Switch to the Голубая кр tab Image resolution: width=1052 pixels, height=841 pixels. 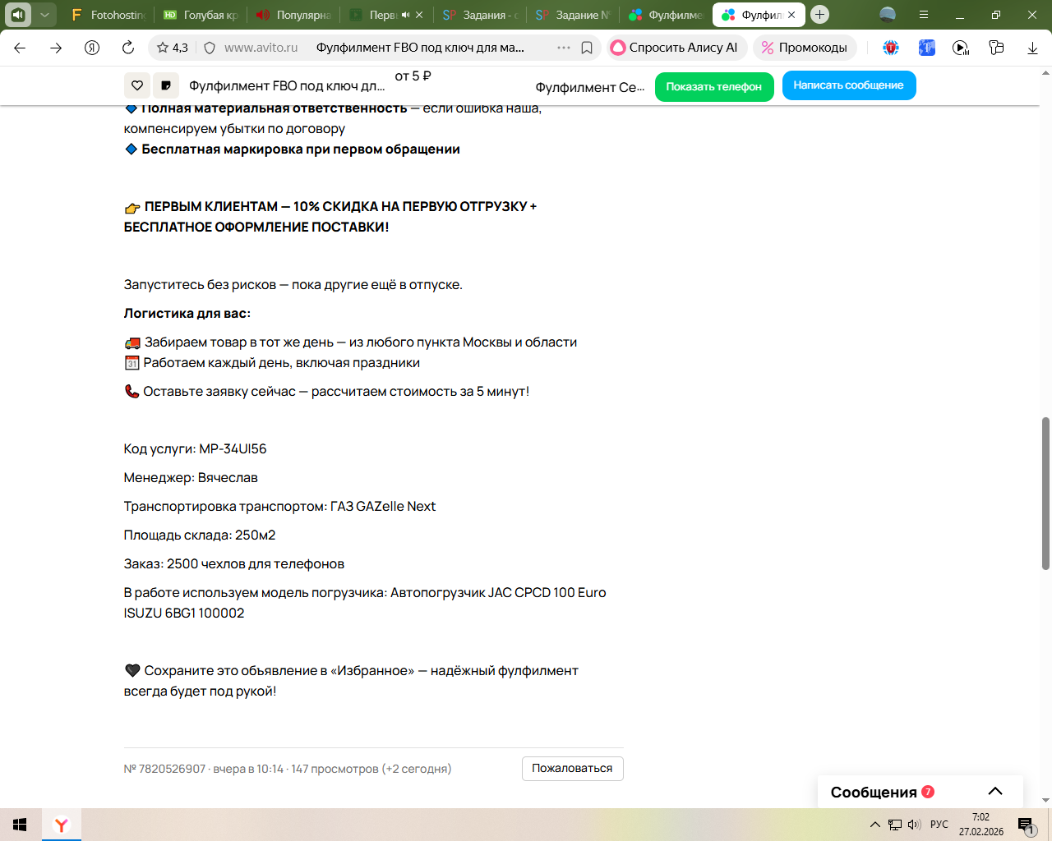[x=201, y=15]
